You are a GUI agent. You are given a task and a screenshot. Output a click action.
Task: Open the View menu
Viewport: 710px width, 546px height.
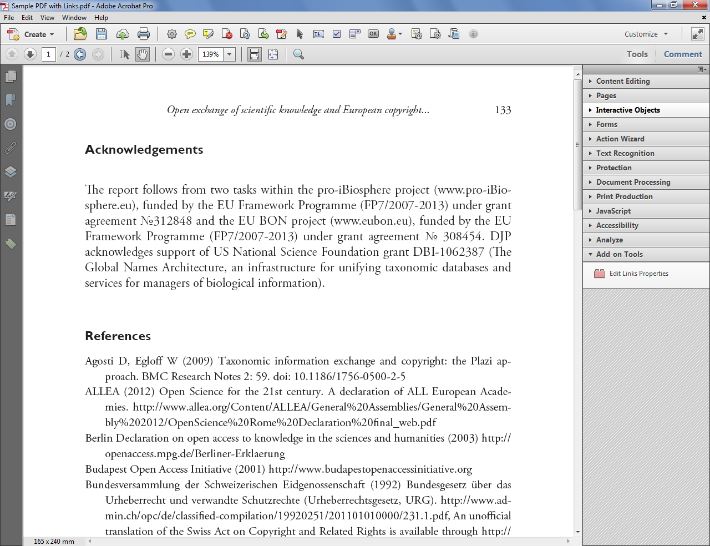47,17
